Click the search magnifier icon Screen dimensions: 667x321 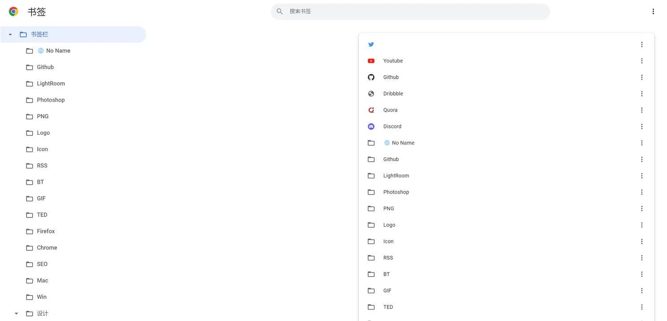[x=280, y=12]
